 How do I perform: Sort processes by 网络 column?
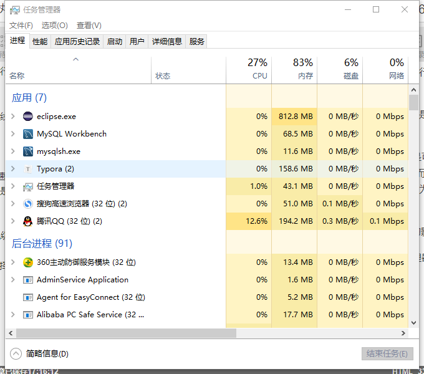[x=385, y=70]
